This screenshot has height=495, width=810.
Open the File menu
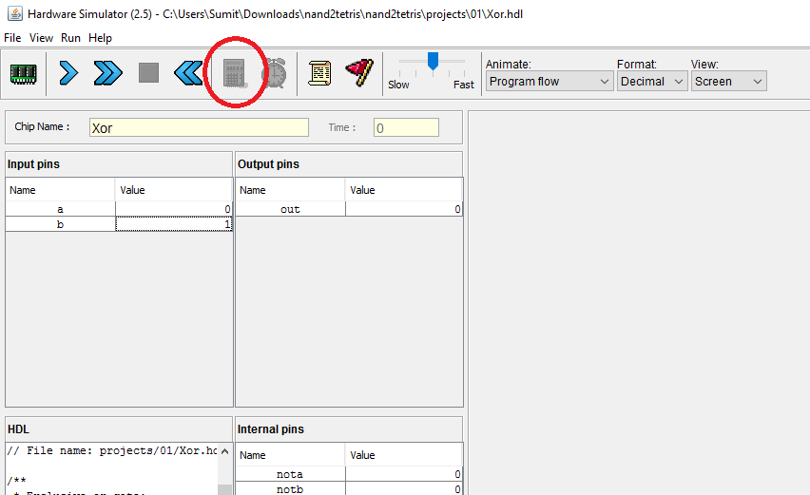12,38
